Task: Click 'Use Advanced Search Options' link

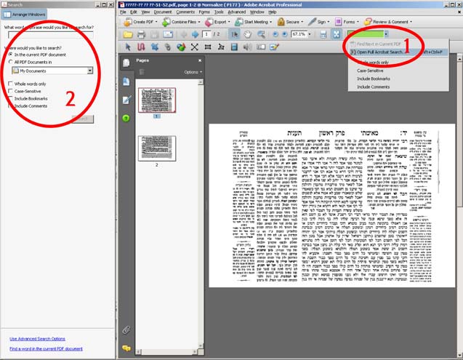Action: [x=37, y=339]
